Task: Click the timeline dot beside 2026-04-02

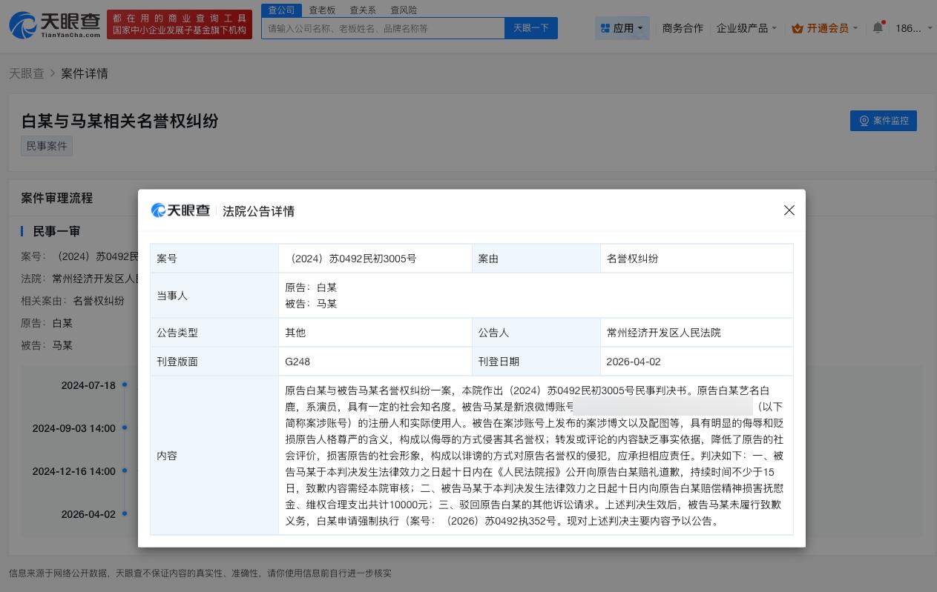Action: pos(125,513)
